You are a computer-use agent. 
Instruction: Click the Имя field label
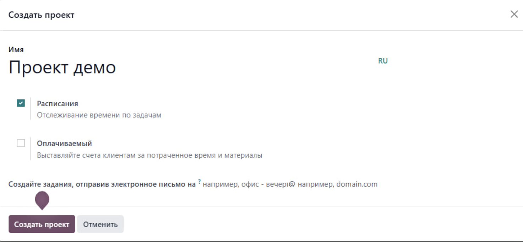16,50
